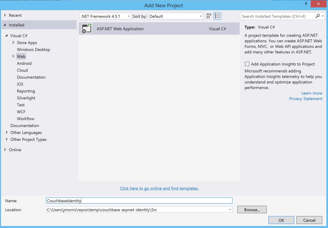Expand the Store Apps node
Viewport: 328px width, 228px height.
13,42
